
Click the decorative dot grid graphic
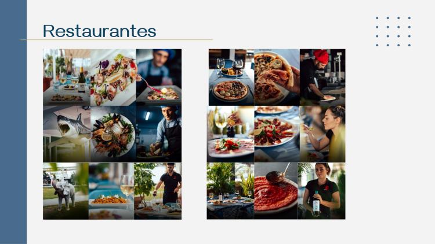[393, 31]
